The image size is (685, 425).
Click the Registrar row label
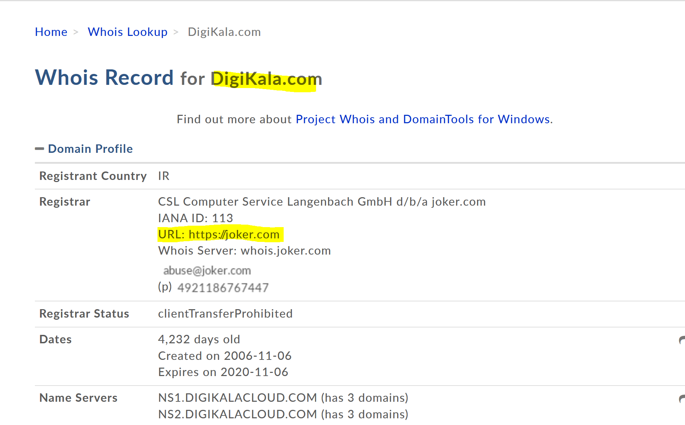(65, 202)
